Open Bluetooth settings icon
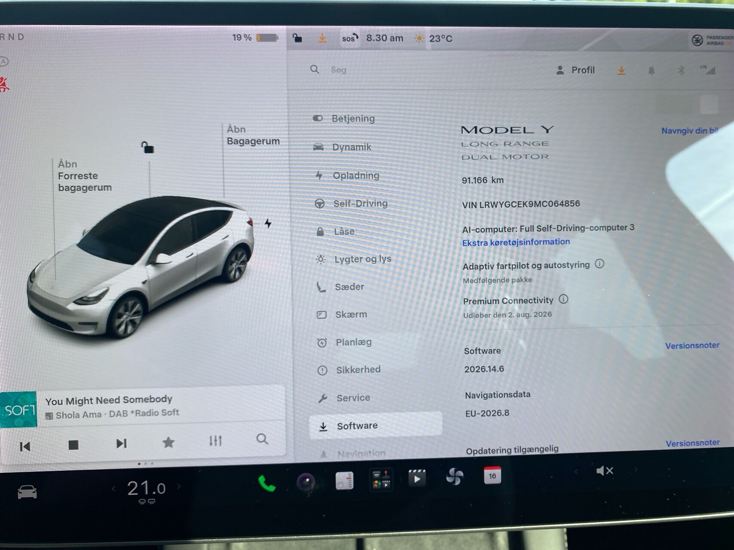734x550 pixels. 681,70
